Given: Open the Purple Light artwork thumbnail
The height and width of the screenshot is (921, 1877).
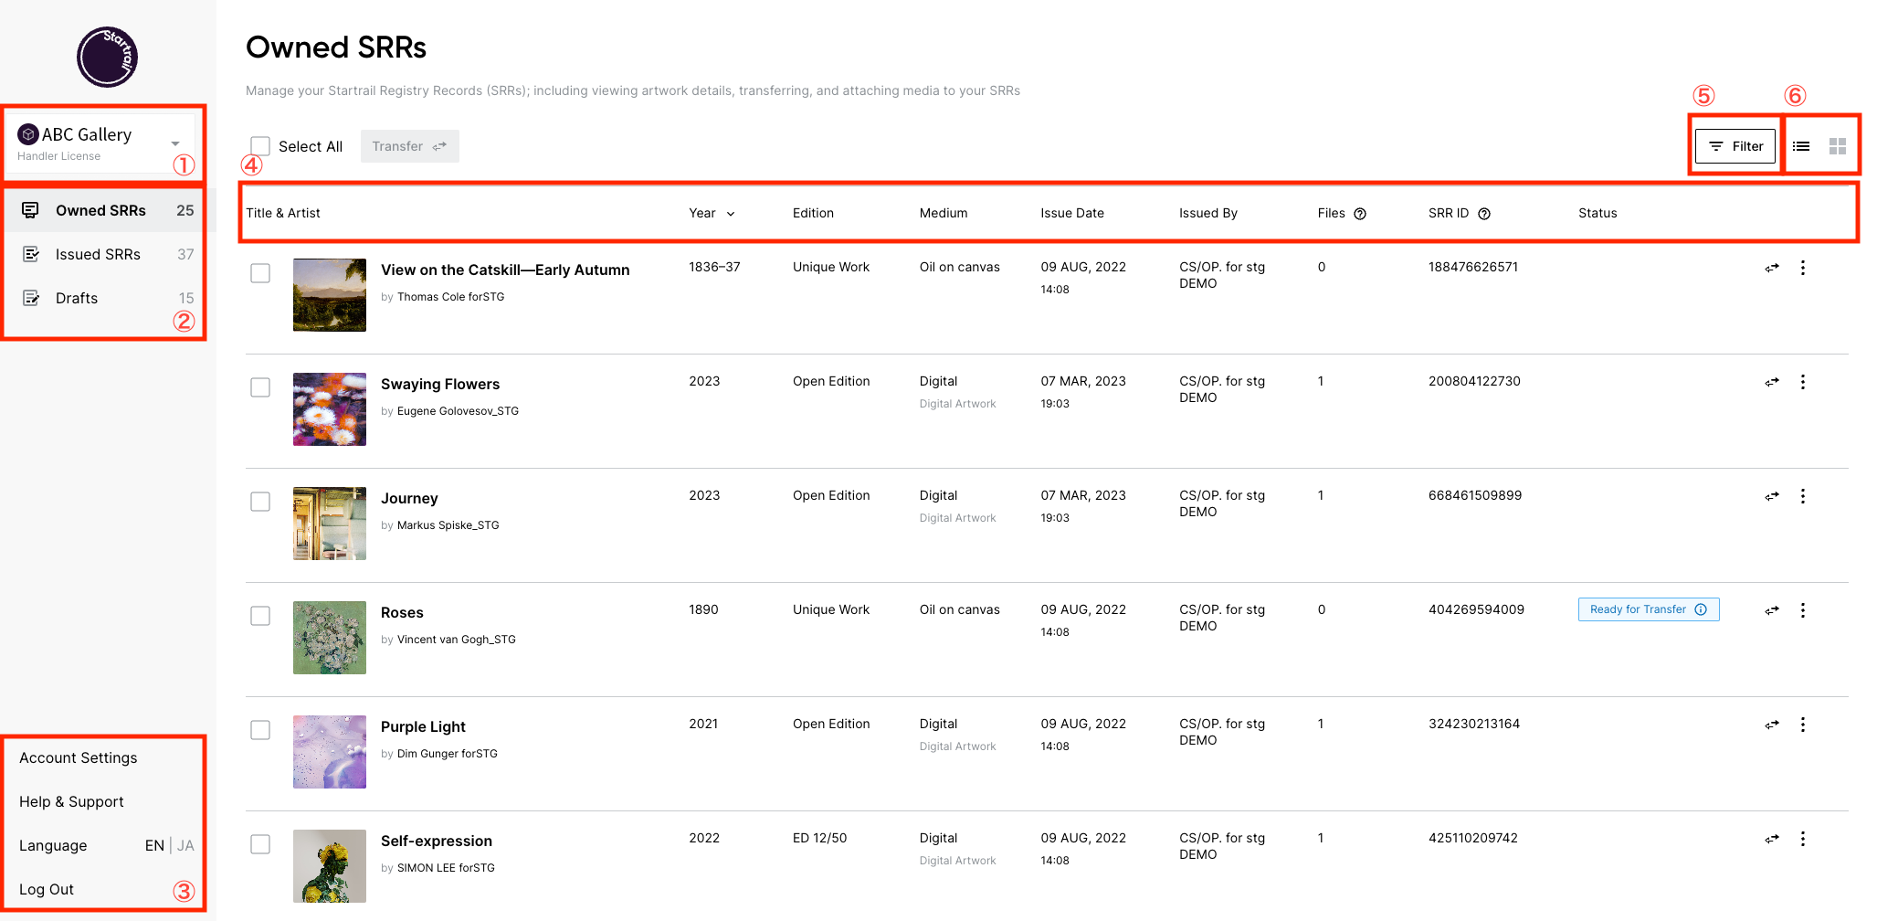Looking at the screenshot, I should (330, 752).
